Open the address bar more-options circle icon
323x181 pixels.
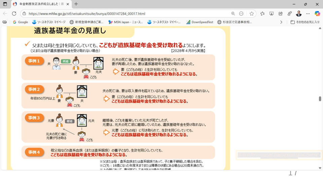(241, 13)
